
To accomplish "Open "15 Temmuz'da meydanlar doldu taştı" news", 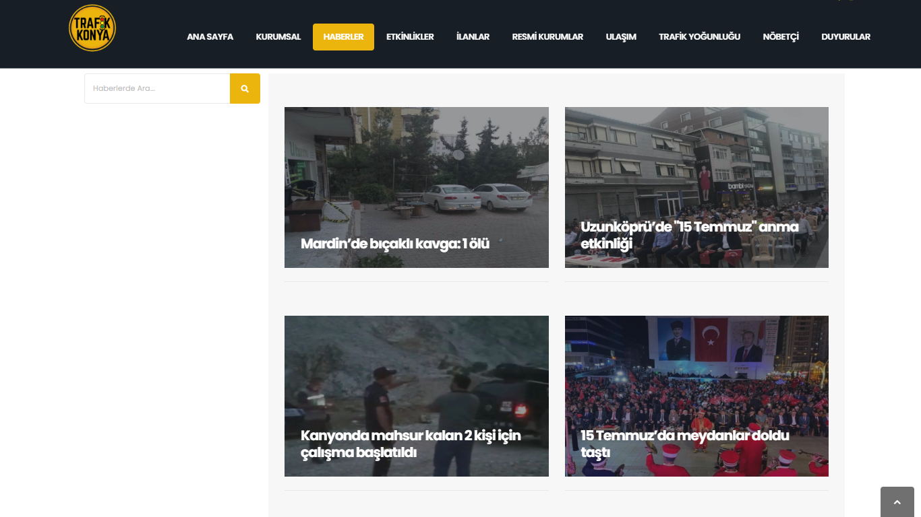I will (684, 444).
